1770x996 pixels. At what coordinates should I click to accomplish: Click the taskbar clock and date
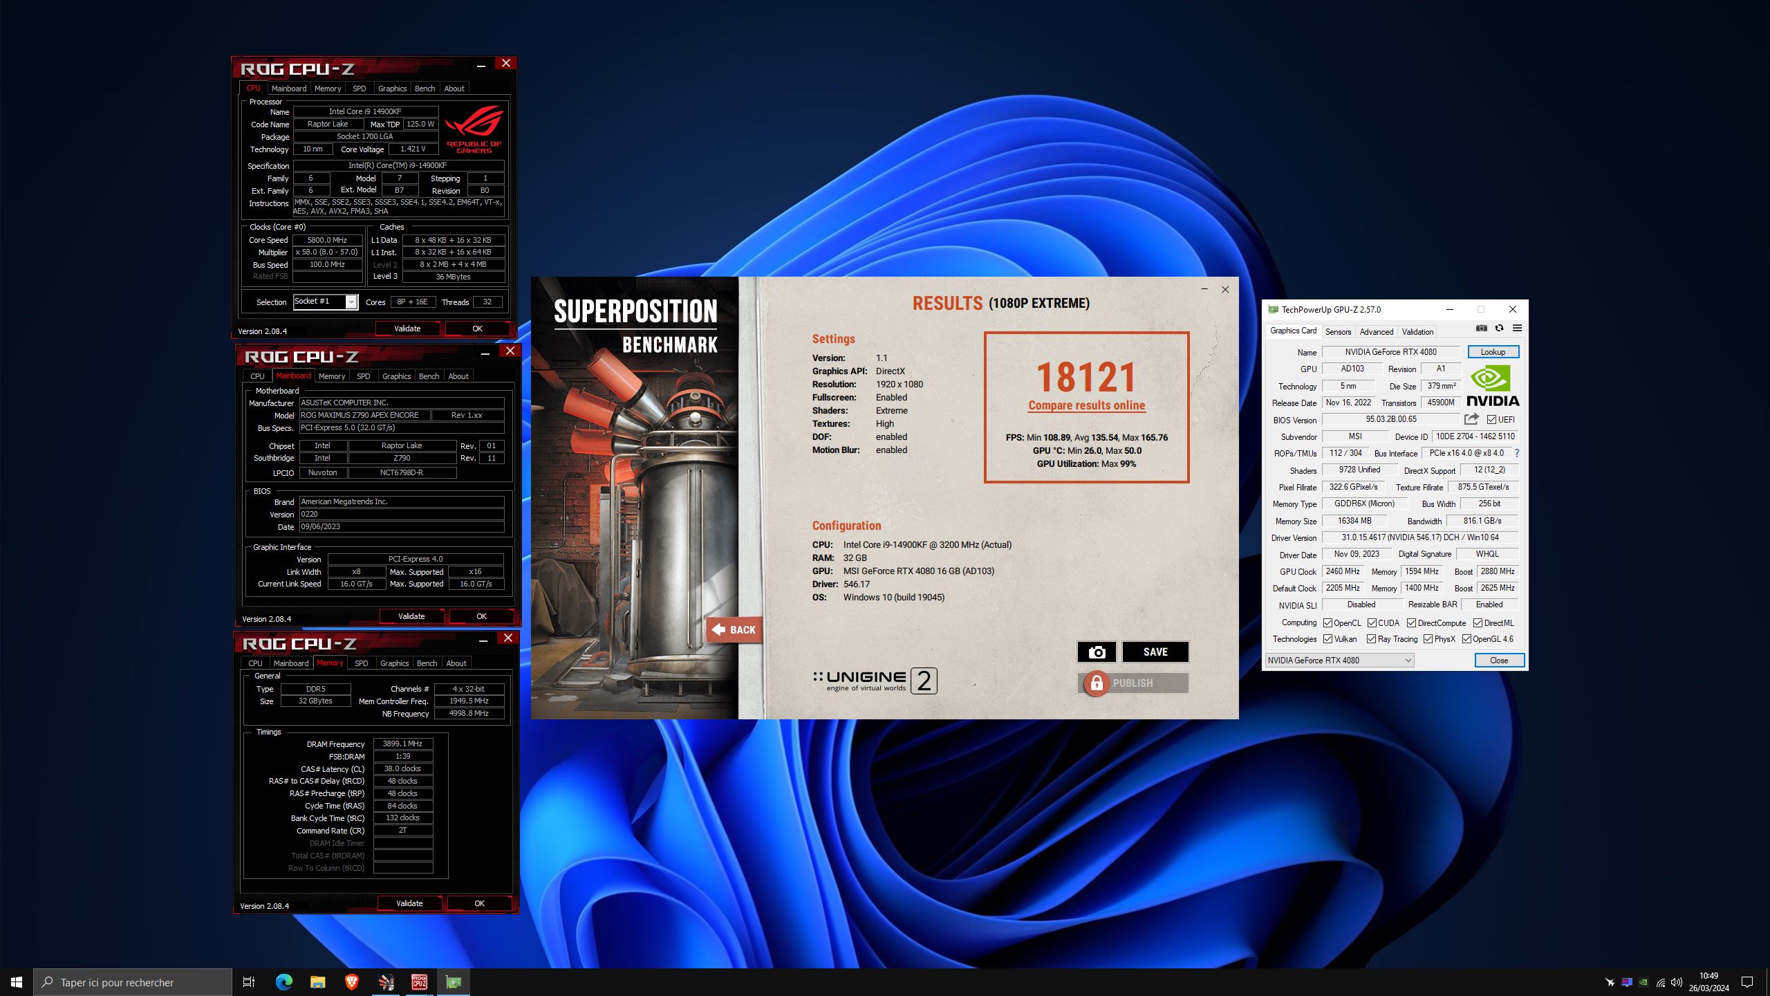pyautogui.click(x=1708, y=982)
